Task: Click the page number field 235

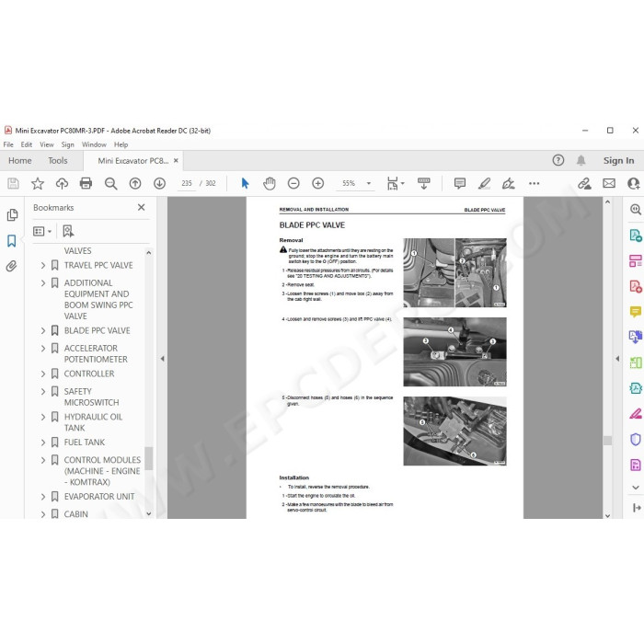Action: (x=187, y=183)
